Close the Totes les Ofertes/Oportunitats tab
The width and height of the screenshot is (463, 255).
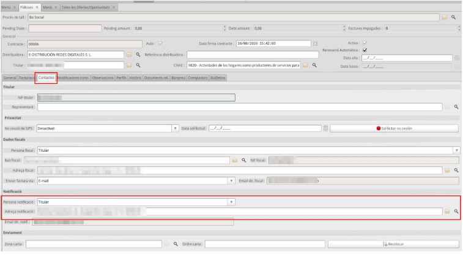(114, 7)
